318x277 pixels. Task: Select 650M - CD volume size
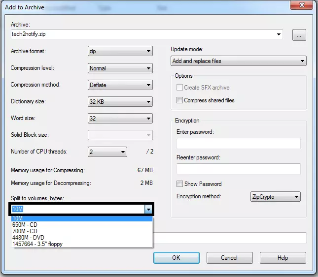pyautogui.click(x=82, y=225)
